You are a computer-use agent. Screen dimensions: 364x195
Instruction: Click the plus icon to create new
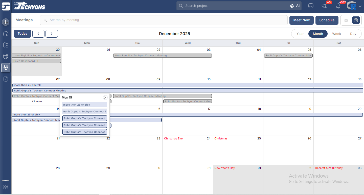point(6,22)
